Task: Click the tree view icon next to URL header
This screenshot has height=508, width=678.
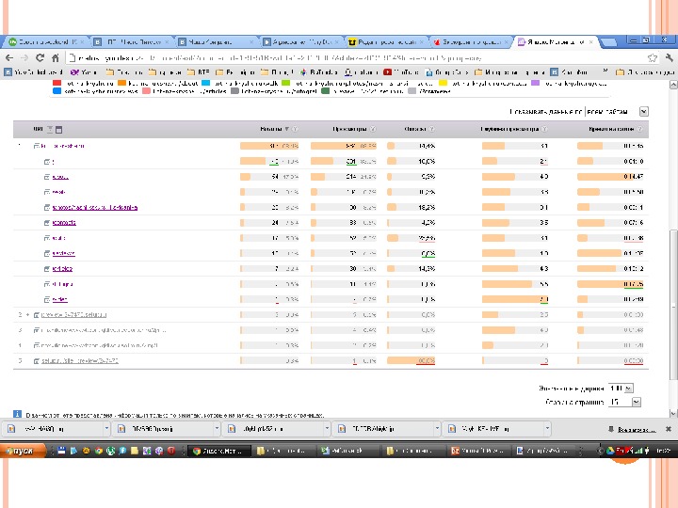Action: pos(50,129)
